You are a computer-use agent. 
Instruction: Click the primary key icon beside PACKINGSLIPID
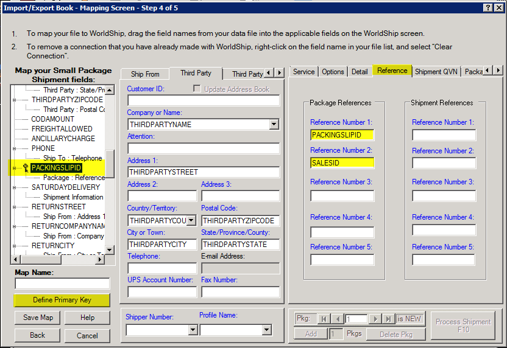tap(26, 168)
